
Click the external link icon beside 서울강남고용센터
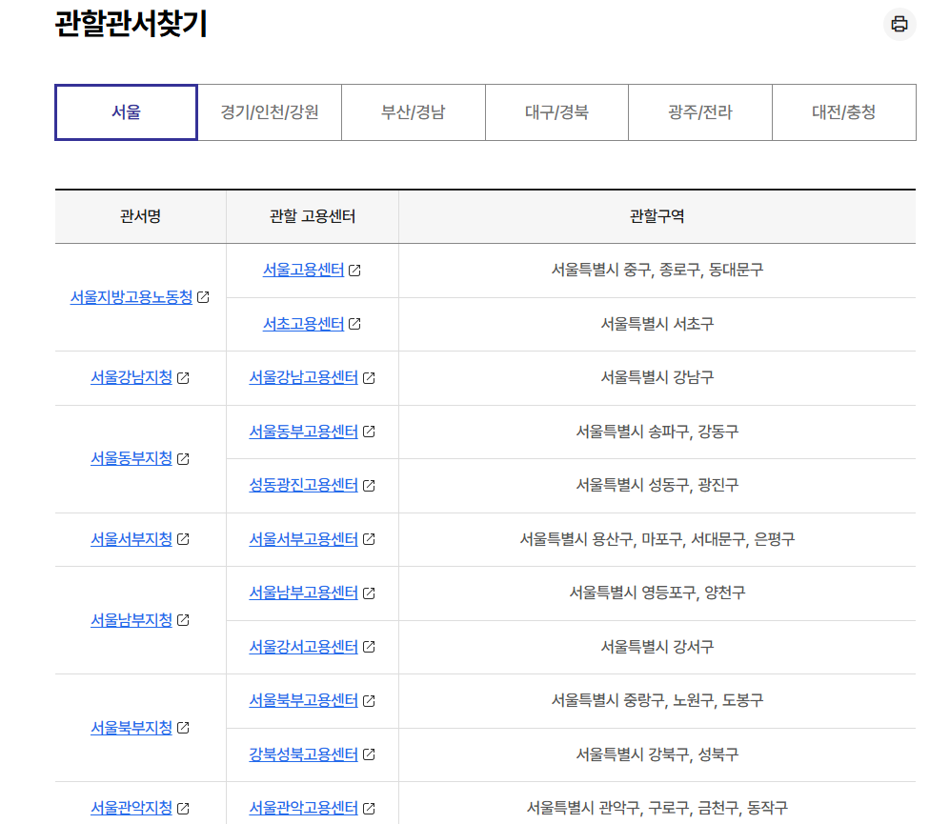(x=369, y=378)
